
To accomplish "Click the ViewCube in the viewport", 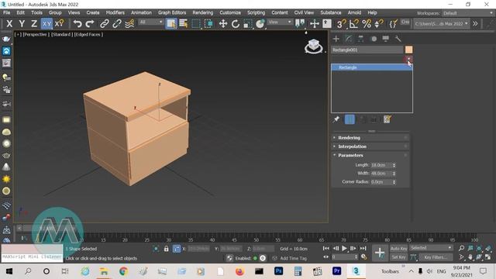I will point(313,46).
